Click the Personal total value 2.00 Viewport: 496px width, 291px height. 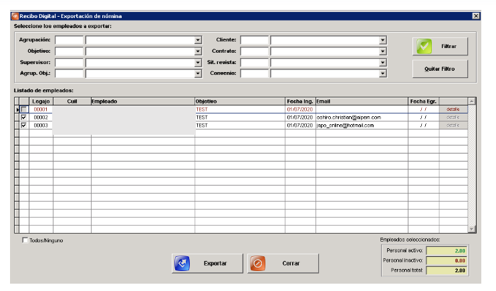coord(447,270)
